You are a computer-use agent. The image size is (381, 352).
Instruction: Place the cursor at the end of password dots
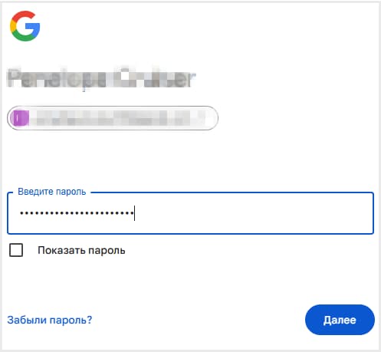pyautogui.click(x=134, y=213)
